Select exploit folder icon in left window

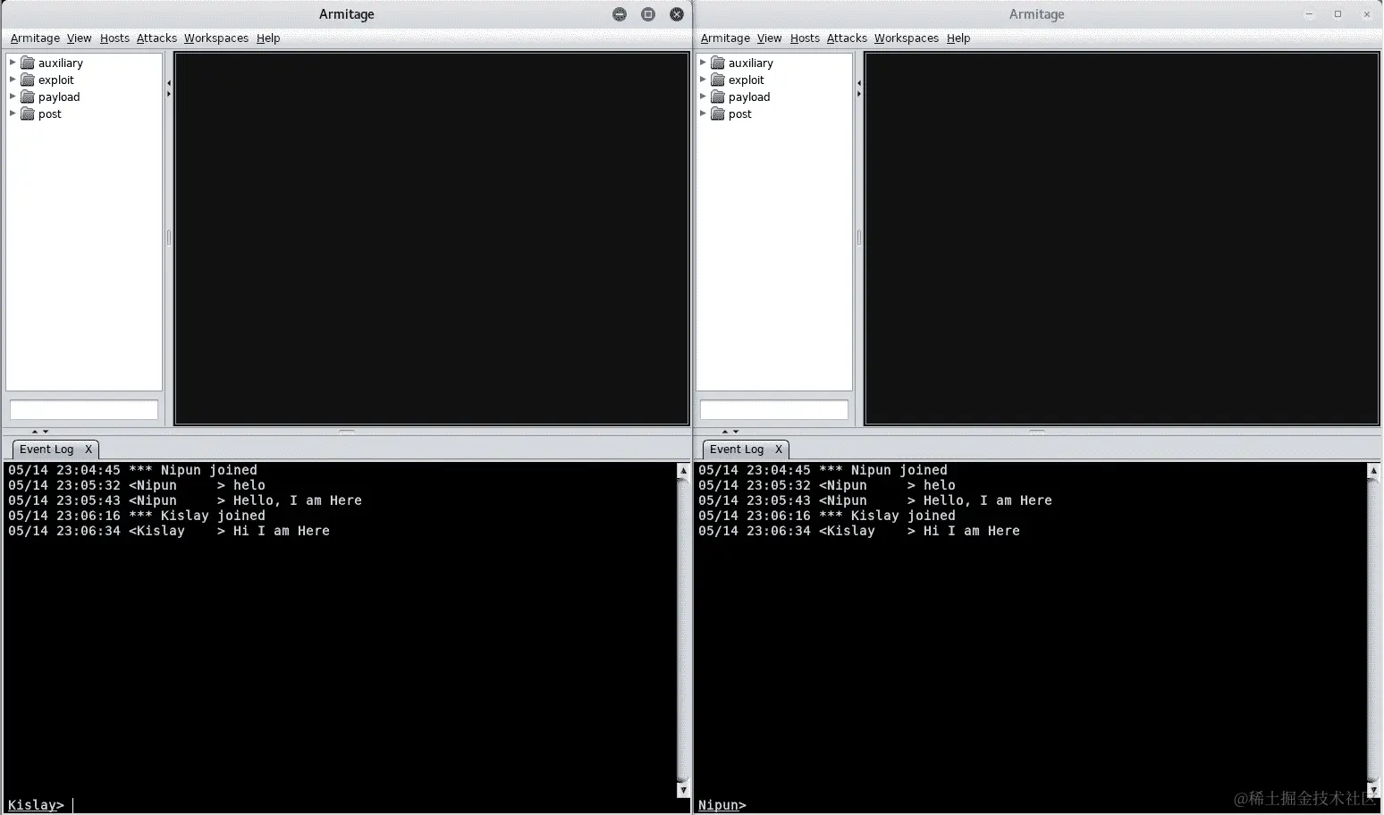28,80
